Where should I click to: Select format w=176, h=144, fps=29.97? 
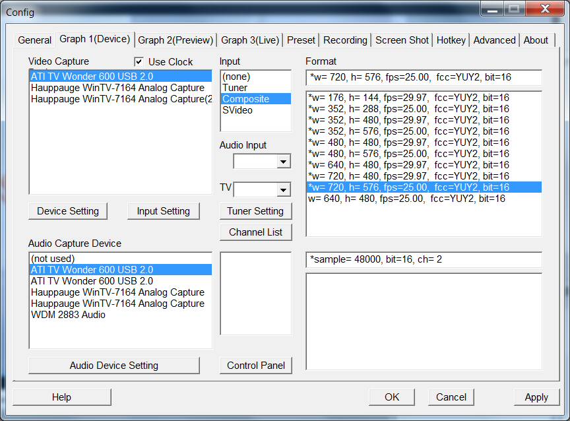pyautogui.click(x=424, y=98)
